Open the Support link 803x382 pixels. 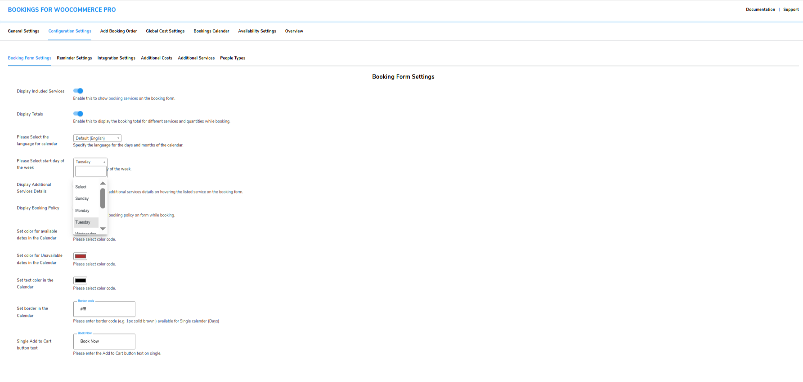point(791,9)
